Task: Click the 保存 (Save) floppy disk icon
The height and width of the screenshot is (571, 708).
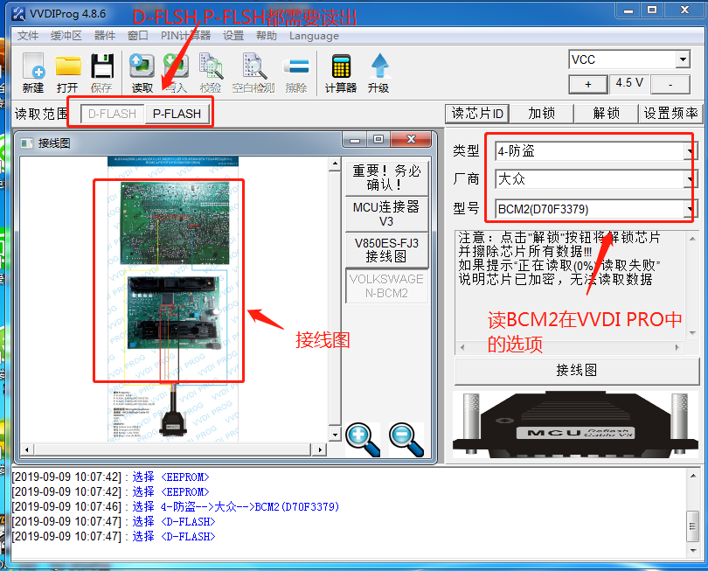Action: (102, 73)
